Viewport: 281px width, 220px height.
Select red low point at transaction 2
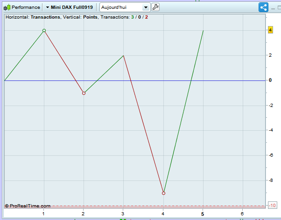click(84, 93)
